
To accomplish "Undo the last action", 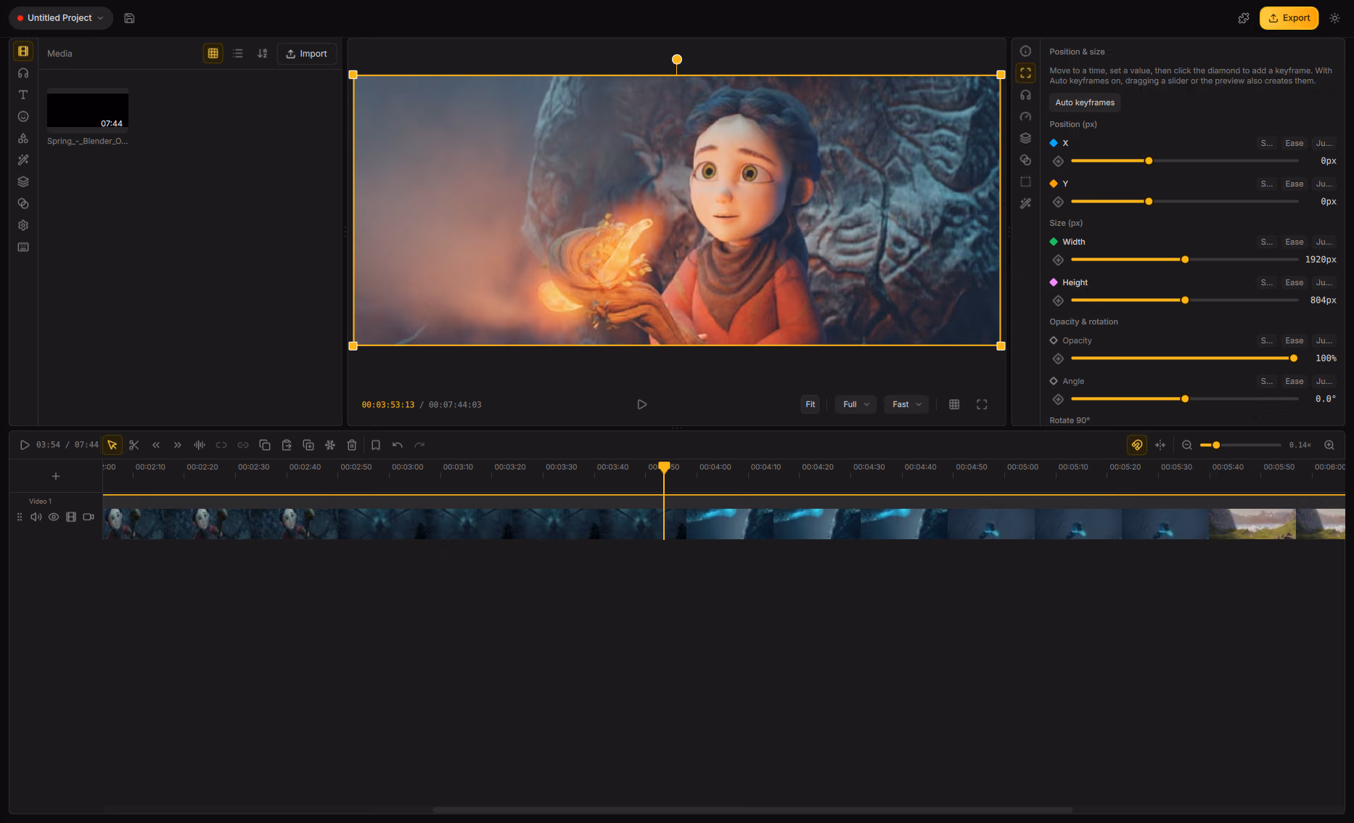I will 398,445.
